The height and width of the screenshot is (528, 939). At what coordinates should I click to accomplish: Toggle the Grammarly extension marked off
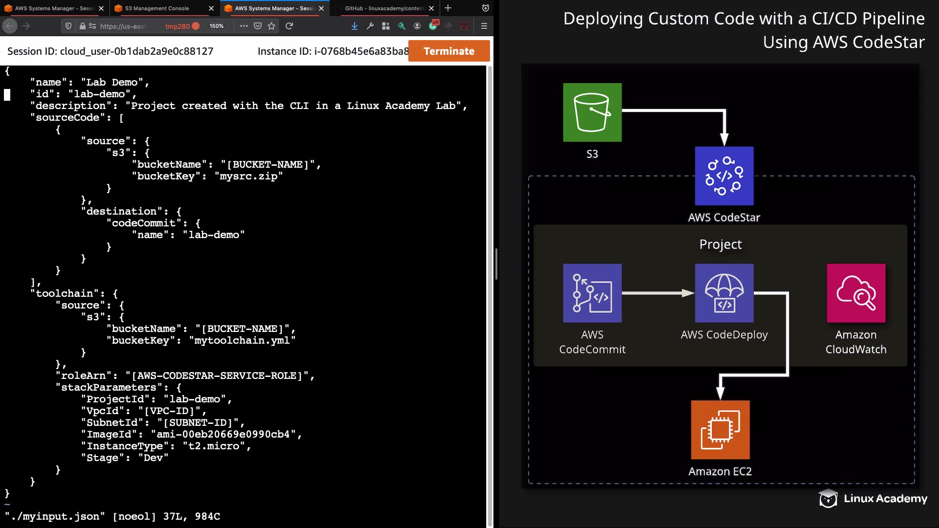[x=433, y=25]
